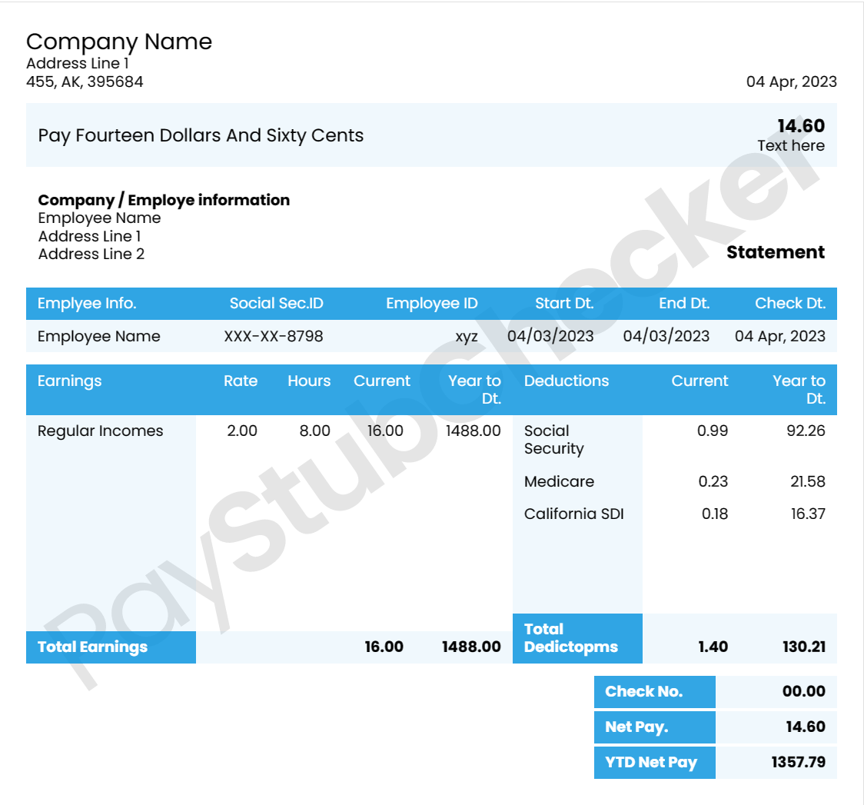Select 'Pay Fourteen Dollars And Sixty Cents' text

click(201, 135)
